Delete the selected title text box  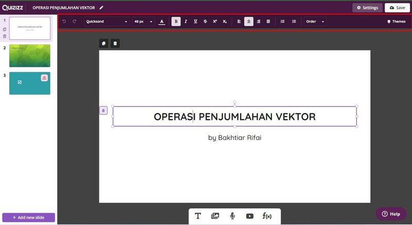tap(104, 111)
